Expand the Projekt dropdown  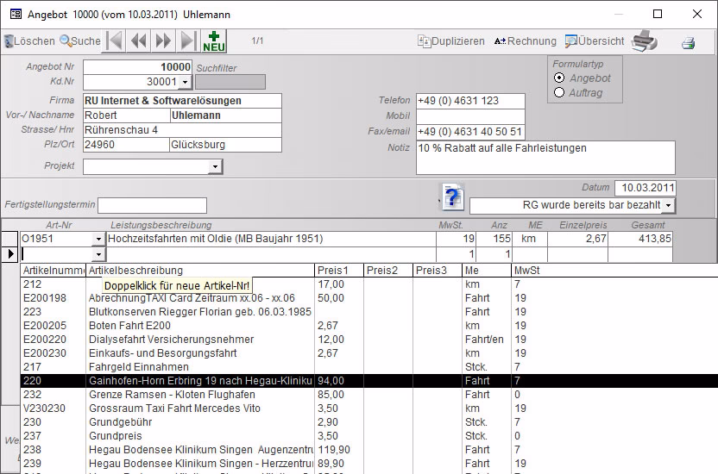pos(215,166)
